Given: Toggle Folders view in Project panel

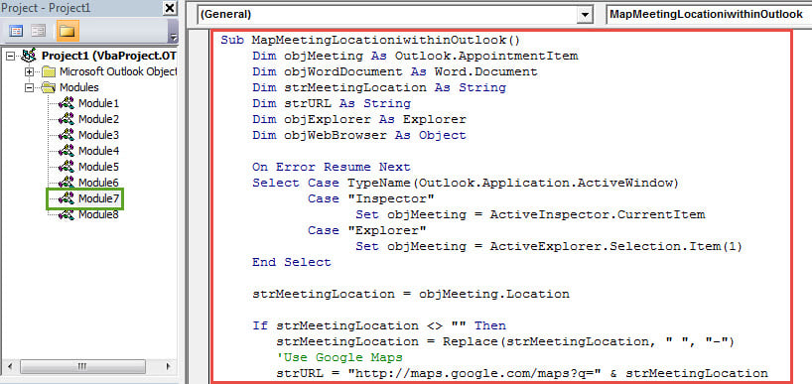Looking at the screenshot, I should coord(68,31).
